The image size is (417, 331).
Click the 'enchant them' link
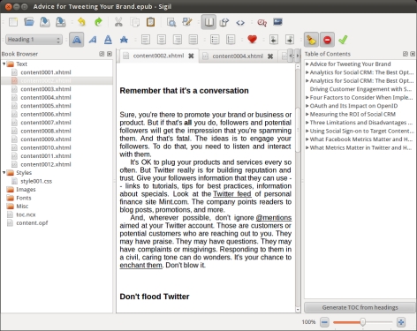coord(140,266)
